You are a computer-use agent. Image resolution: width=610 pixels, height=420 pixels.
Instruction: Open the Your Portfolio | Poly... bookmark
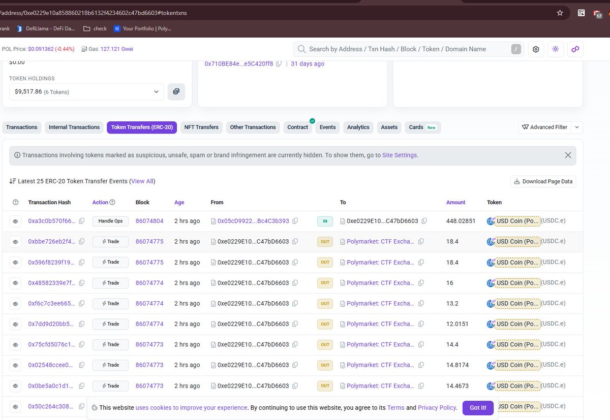pyautogui.click(x=143, y=28)
